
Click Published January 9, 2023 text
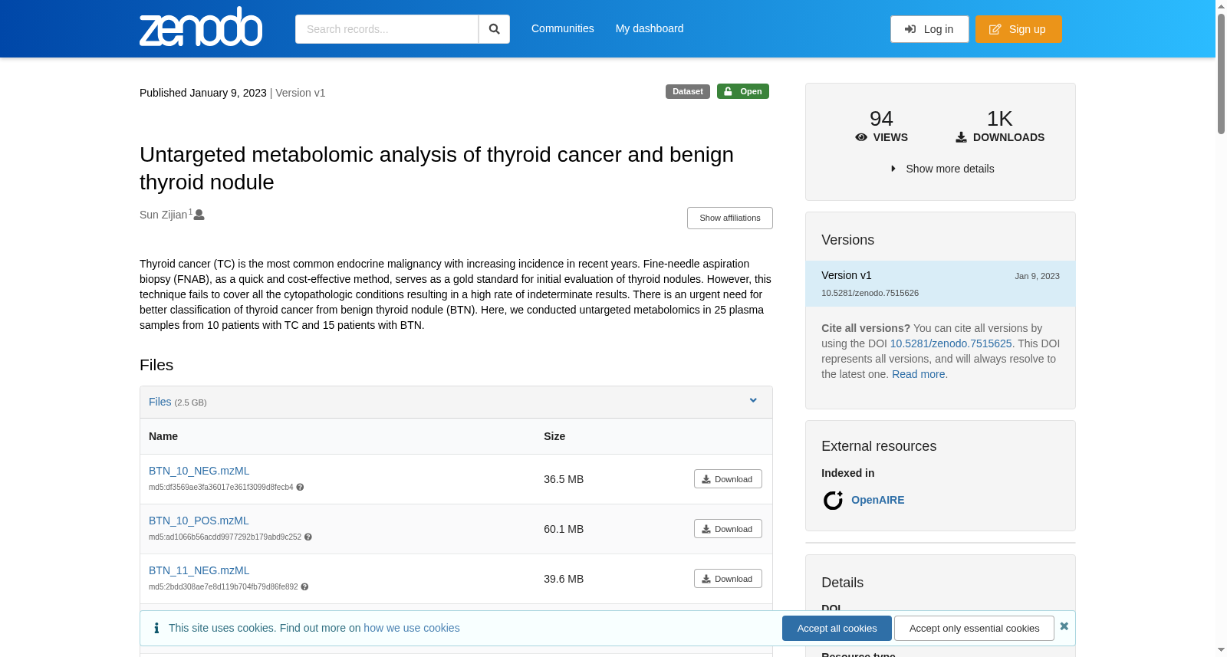203,93
